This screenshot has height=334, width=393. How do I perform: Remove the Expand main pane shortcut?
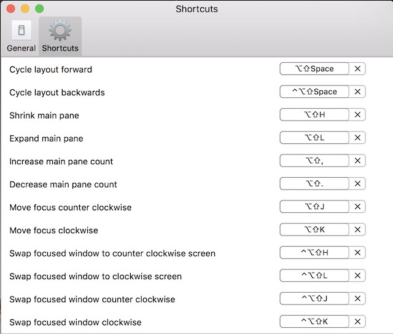point(357,138)
